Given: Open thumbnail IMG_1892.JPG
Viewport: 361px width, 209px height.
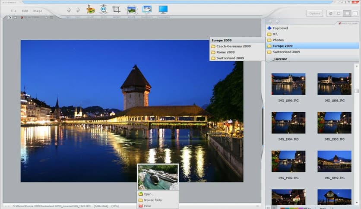Looking at the screenshot, I should click(x=334, y=161).
